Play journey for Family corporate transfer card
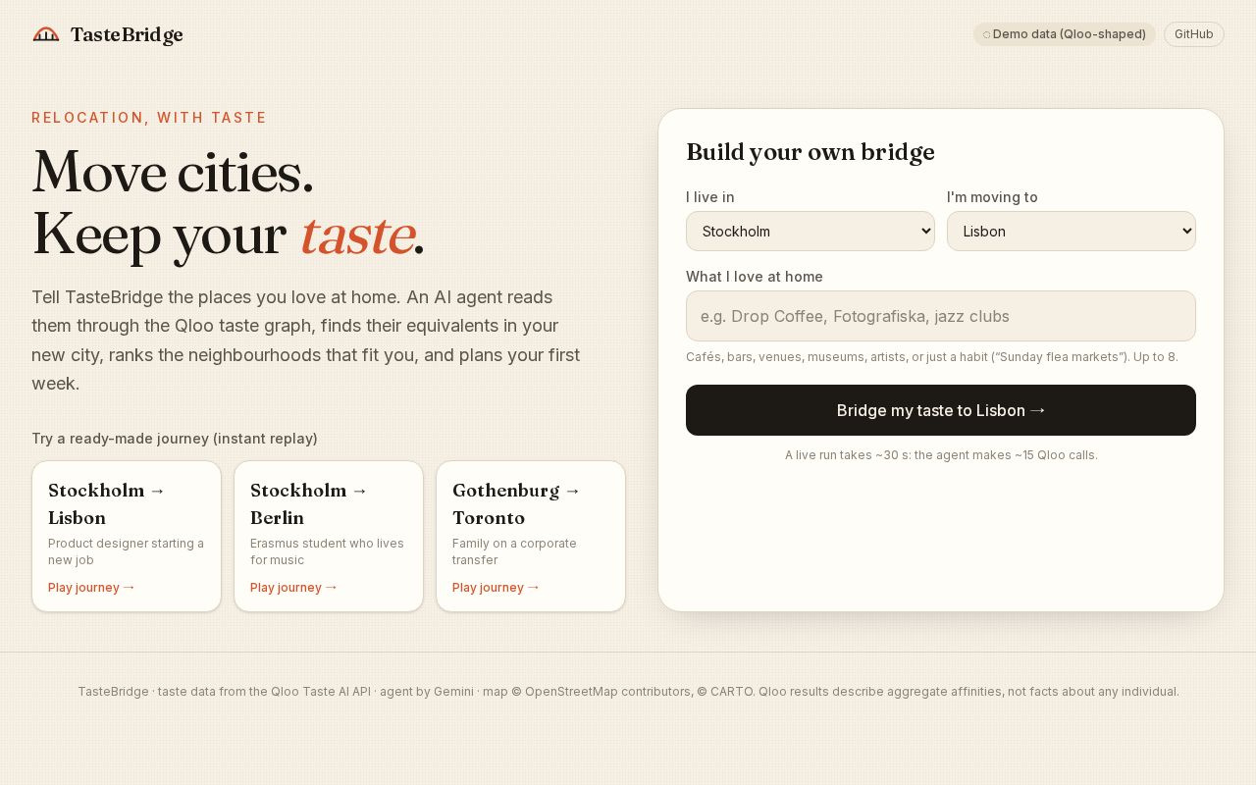This screenshot has height=785, width=1256. click(497, 588)
